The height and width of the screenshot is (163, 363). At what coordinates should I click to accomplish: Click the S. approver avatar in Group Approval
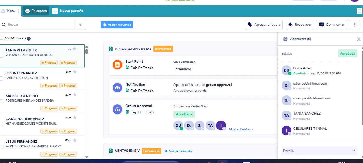click(200, 125)
